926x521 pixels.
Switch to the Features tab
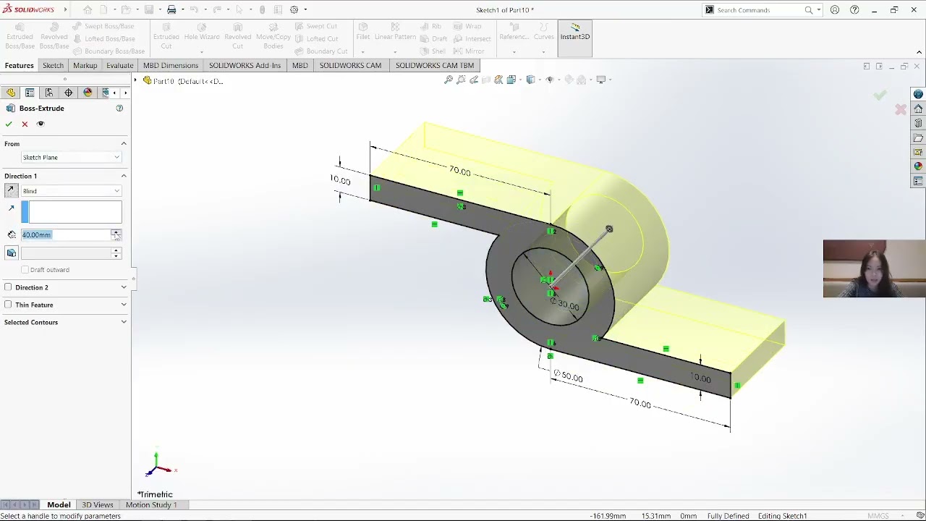[x=20, y=65]
